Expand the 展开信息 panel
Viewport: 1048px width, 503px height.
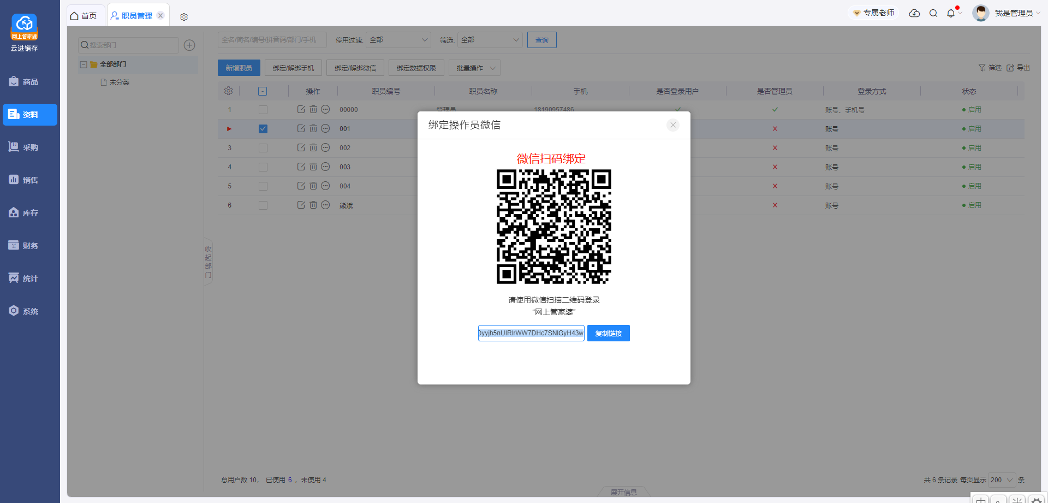coord(623,492)
